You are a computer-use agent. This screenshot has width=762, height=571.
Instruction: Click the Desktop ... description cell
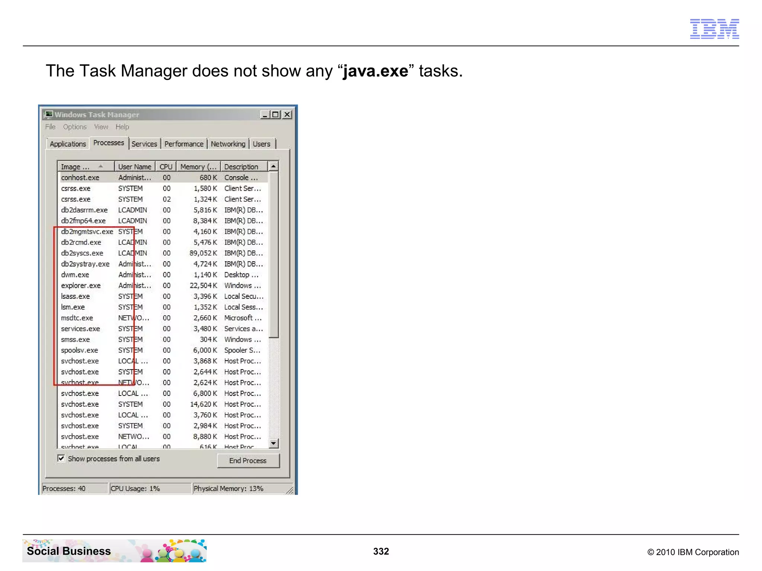(241, 275)
